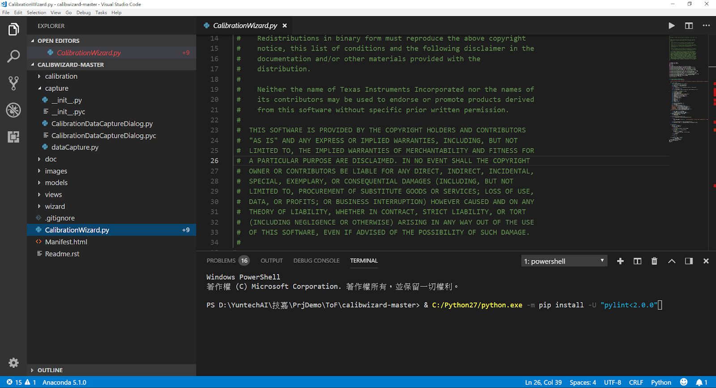716x388 pixels.
Task: Open editor More Actions ellipsis
Action: tap(706, 26)
